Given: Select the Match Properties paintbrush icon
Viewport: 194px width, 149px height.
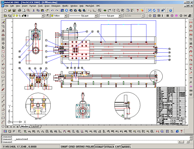Looking at the screenshot, I should coord(47,10).
